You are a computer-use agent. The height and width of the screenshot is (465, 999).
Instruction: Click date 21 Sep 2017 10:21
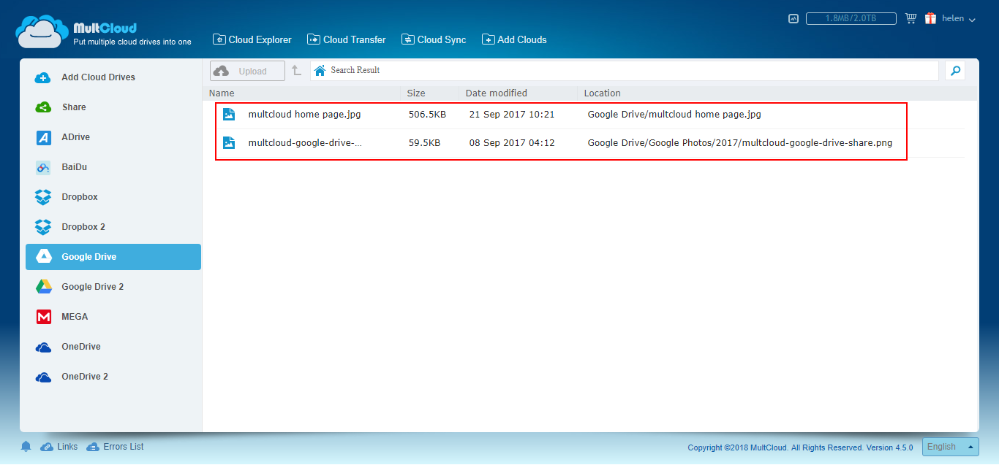pos(512,115)
